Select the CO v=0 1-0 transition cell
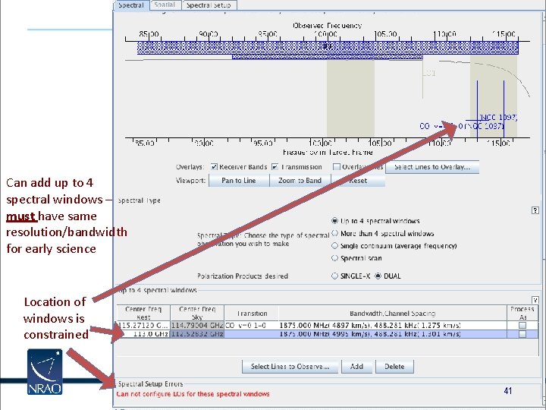546x410 pixels. 252,325
